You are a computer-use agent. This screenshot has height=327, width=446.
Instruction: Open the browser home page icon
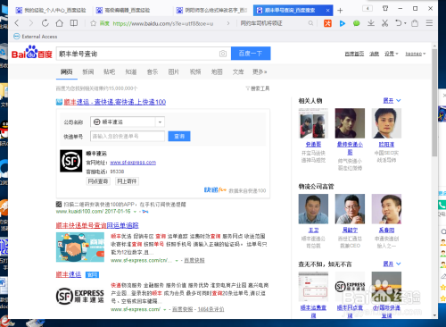tap(60, 23)
